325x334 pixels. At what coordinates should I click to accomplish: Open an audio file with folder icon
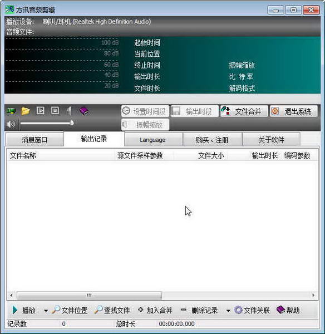[26, 111]
